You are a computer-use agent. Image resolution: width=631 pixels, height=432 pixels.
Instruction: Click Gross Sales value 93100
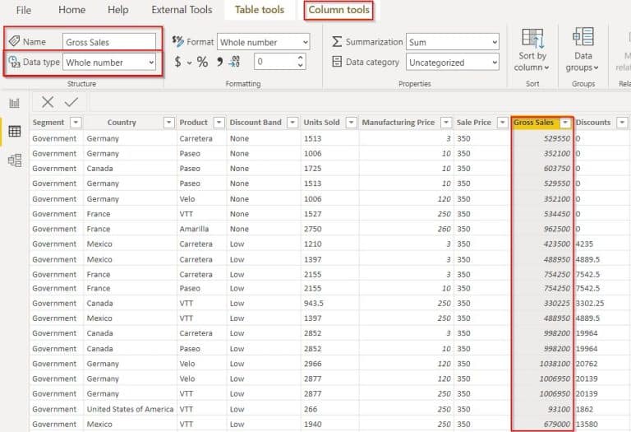coord(559,409)
